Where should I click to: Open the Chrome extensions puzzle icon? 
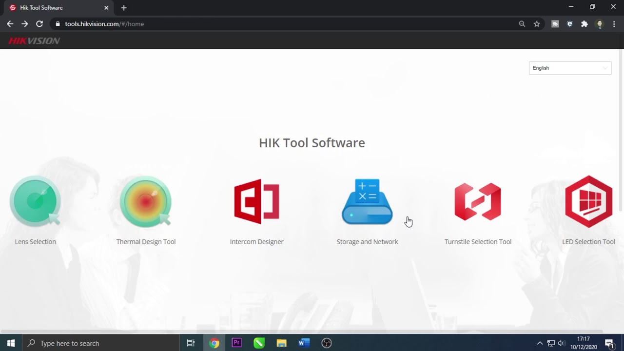point(585,24)
